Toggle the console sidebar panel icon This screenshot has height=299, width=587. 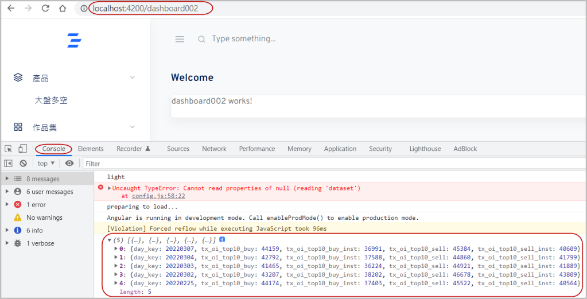coord(9,164)
